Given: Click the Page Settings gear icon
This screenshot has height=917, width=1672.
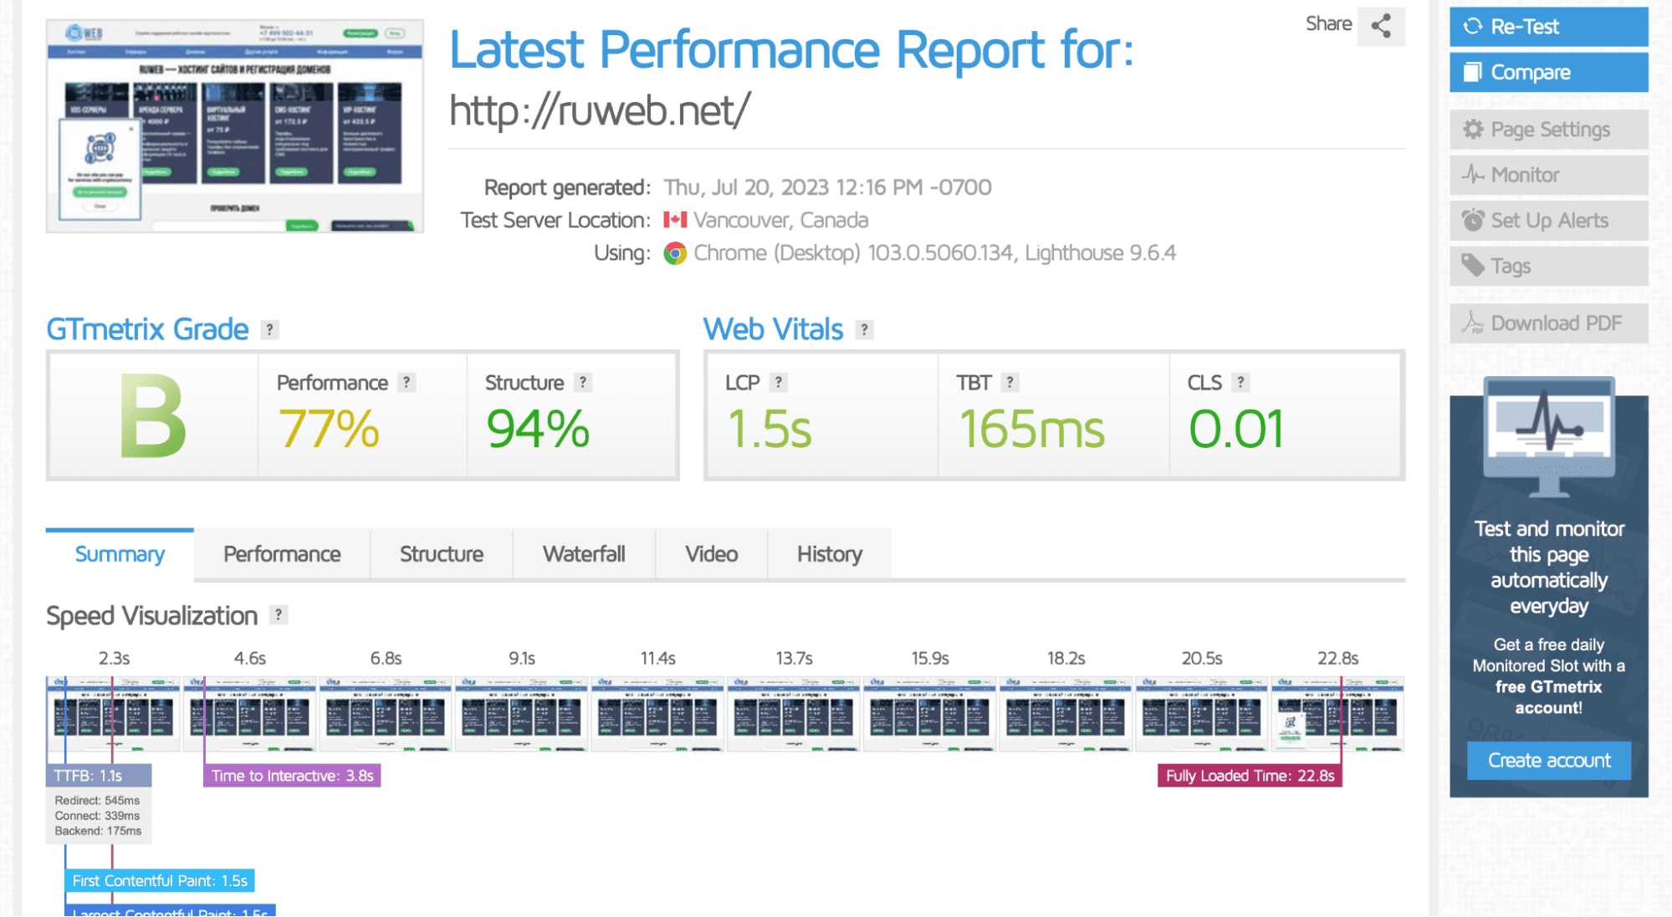Looking at the screenshot, I should coord(1473,130).
